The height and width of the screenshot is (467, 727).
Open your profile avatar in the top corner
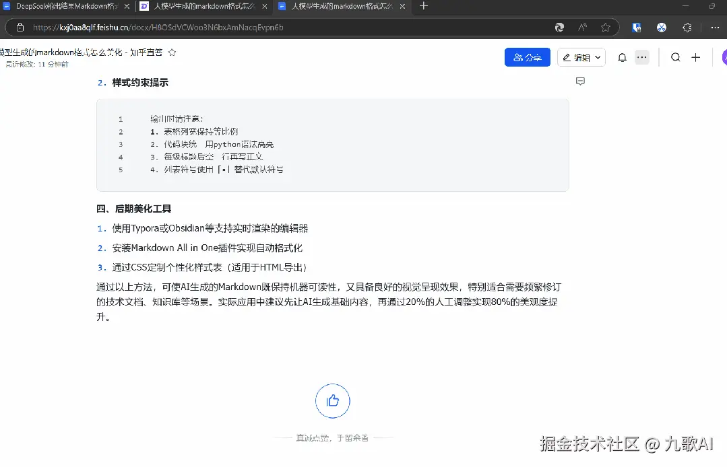(x=723, y=57)
